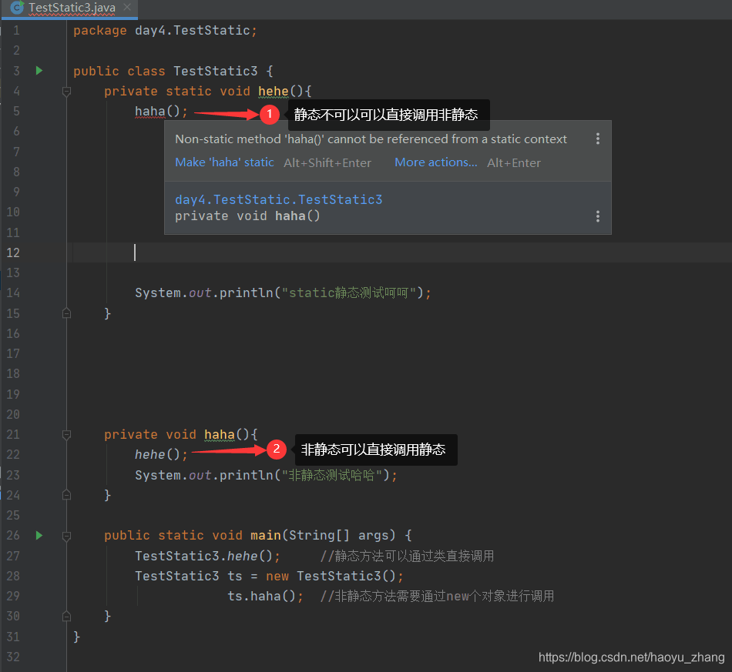Apply the Make 'haha' static quick fix
The image size is (732, 672).
(x=224, y=162)
